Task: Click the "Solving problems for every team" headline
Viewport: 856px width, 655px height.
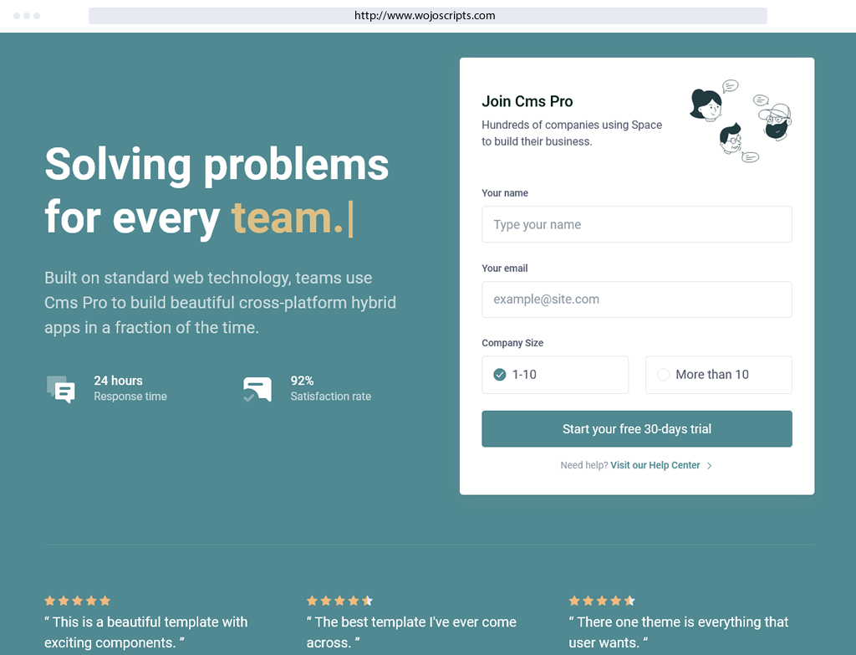Action: pyautogui.click(x=217, y=190)
